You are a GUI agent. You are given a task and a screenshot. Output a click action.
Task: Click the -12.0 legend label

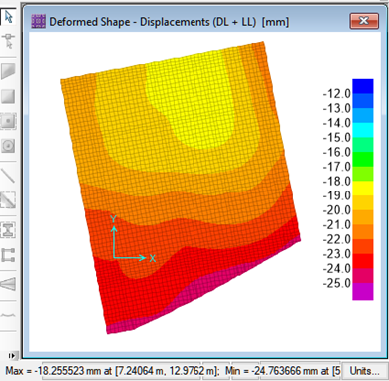[337, 94]
